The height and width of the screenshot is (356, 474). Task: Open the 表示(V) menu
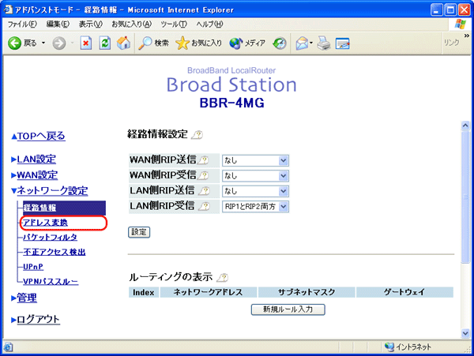pos(90,24)
